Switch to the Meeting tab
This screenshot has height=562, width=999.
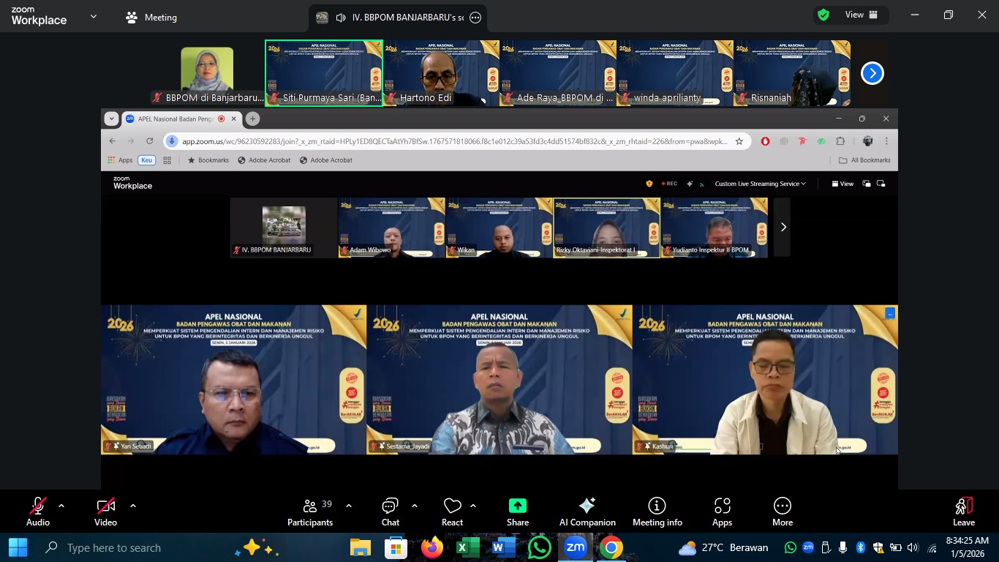pos(151,17)
